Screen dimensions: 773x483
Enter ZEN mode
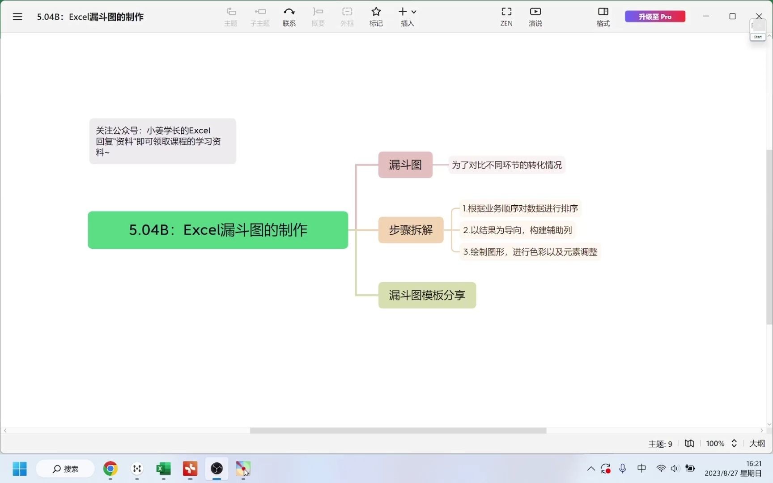click(506, 17)
